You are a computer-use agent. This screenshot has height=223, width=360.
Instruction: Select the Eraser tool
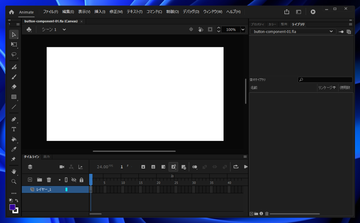[14, 87]
